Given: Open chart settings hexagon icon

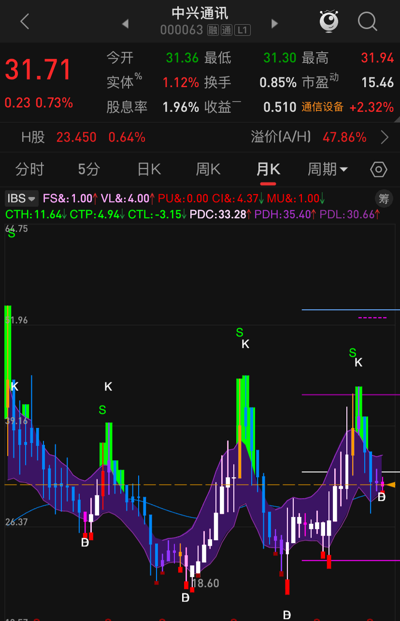Looking at the screenshot, I should coord(379,169).
